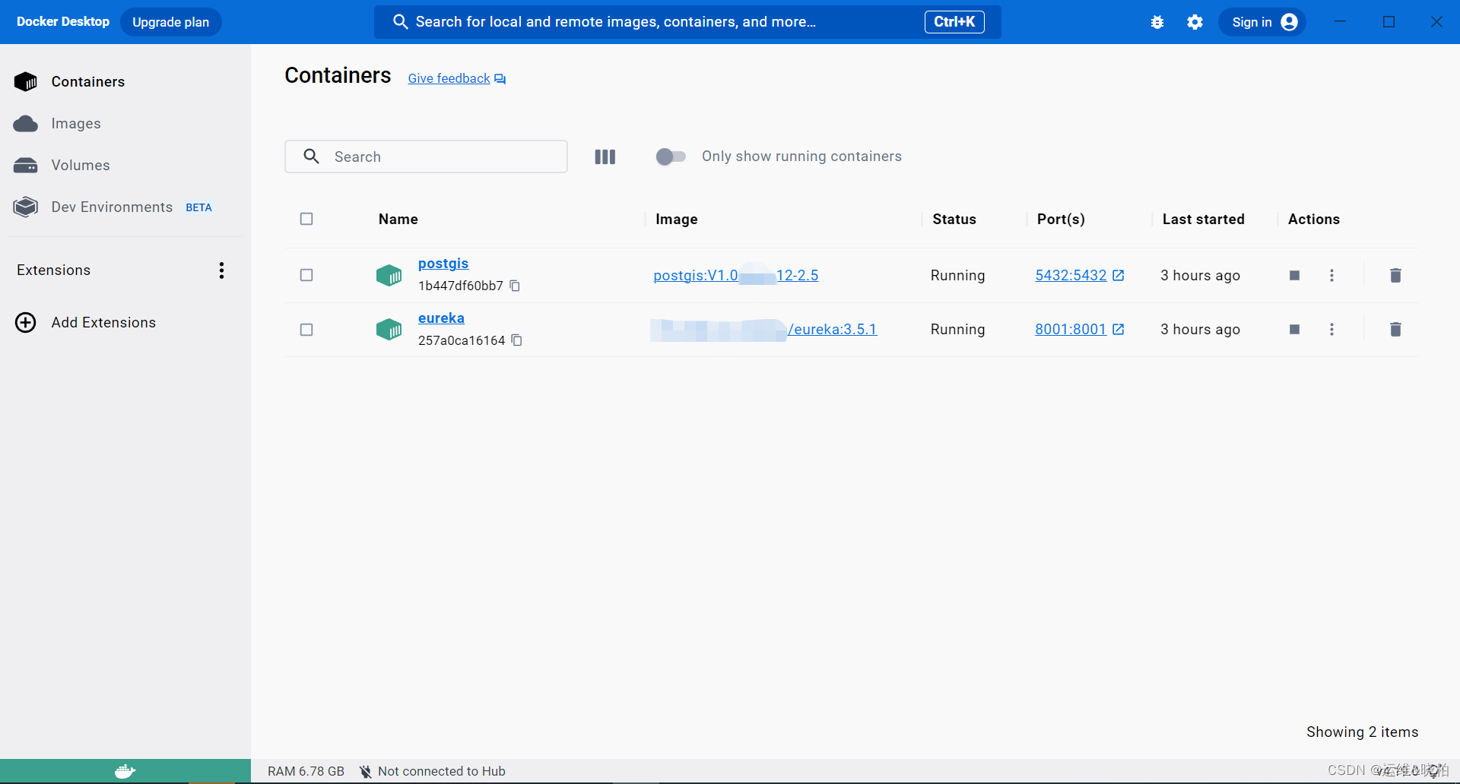Open the settings gear icon

[x=1195, y=22]
